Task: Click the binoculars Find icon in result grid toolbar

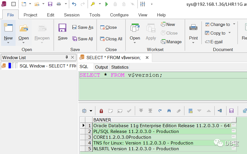Action: [169, 111]
